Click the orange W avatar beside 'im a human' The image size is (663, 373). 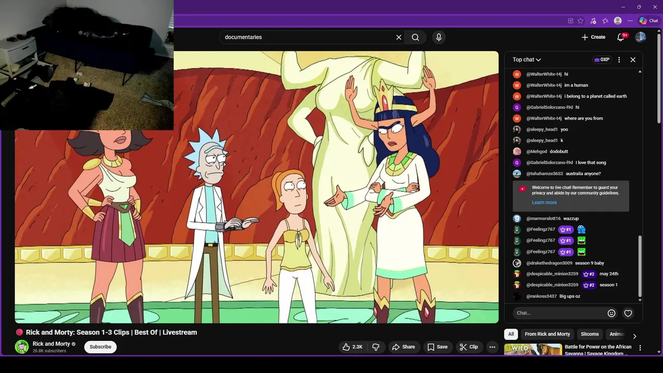516,85
